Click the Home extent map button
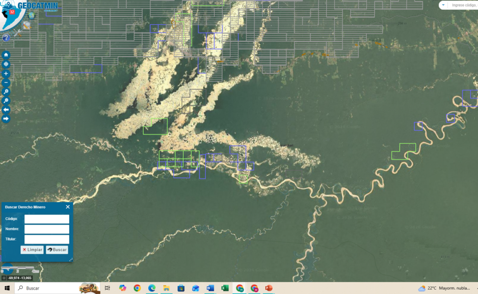478x294 pixels. coord(6,54)
